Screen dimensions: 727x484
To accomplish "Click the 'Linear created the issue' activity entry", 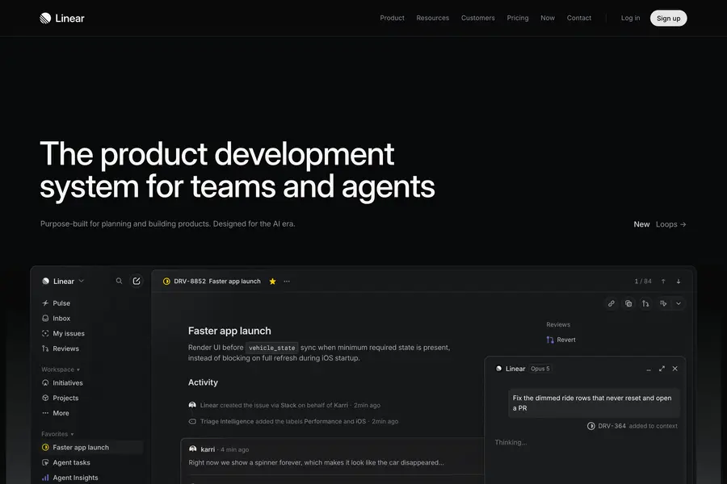I will (x=284, y=405).
